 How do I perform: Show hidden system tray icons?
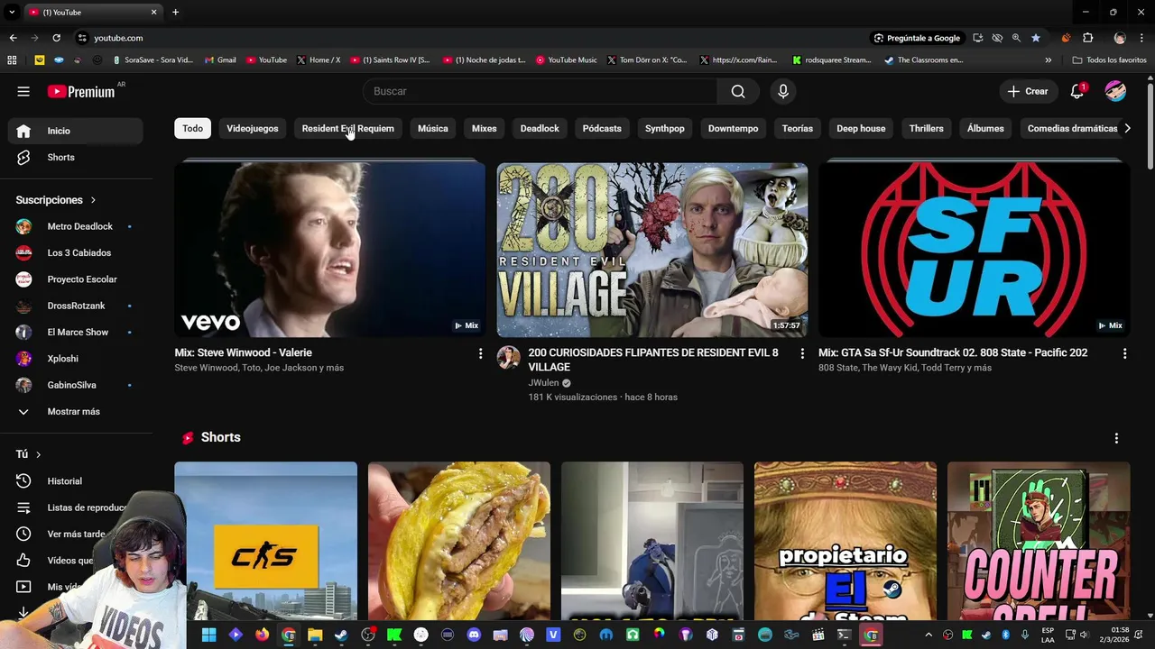pyautogui.click(x=929, y=635)
